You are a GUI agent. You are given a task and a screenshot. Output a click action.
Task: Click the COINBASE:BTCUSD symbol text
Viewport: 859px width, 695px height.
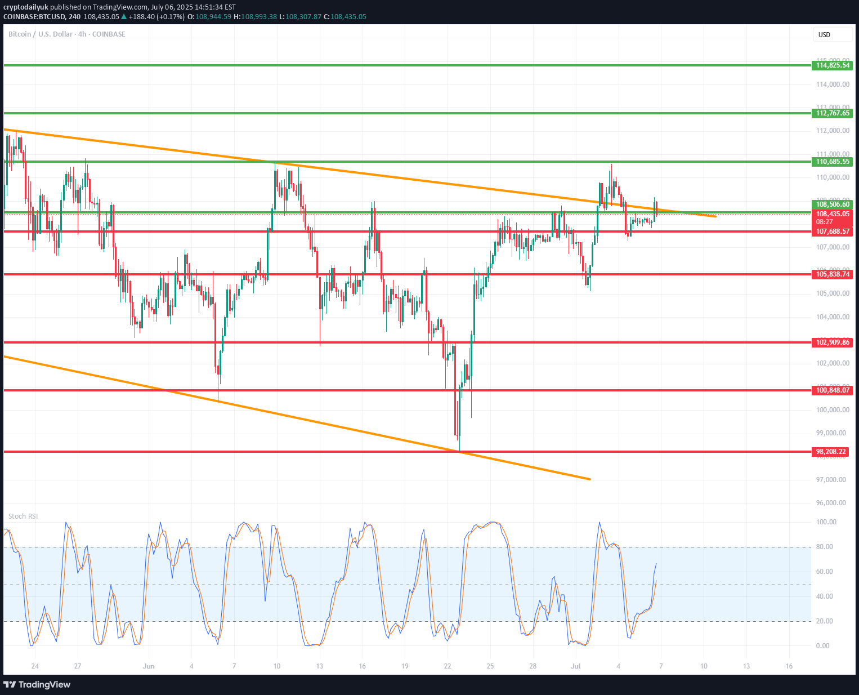(x=34, y=17)
